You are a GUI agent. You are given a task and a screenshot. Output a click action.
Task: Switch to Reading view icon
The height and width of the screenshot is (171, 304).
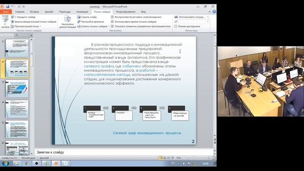click(x=169, y=158)
